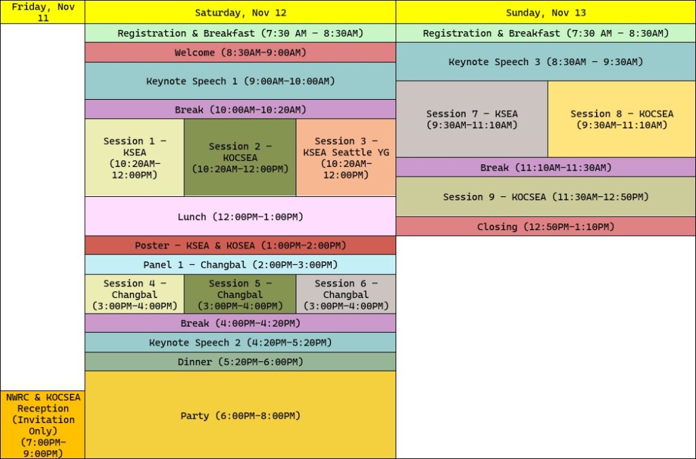Select Panel 1 – Changbal event
This screenshot has width=696, height=459.
tap(240, 265)
